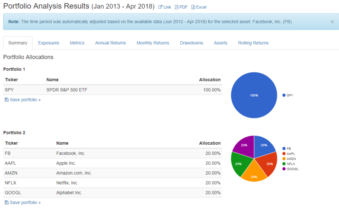Click the Allocation column header in Portfolio 2

(210, 143)
